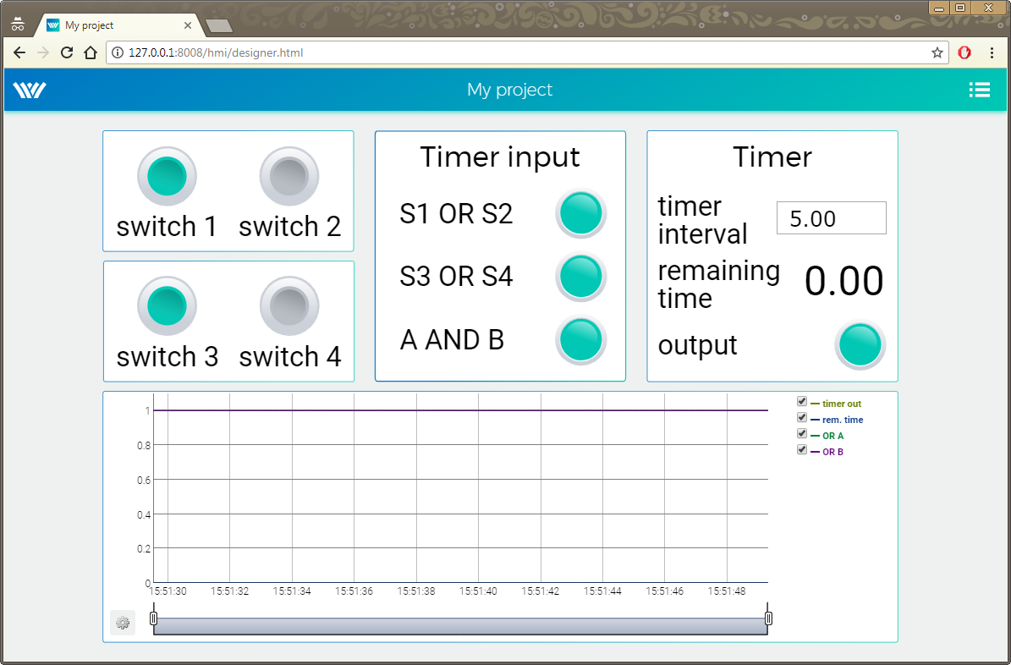This screenshot has height=665, width=1011.
Task: Click the Timer panel heading
Action: tap(772, 157)
